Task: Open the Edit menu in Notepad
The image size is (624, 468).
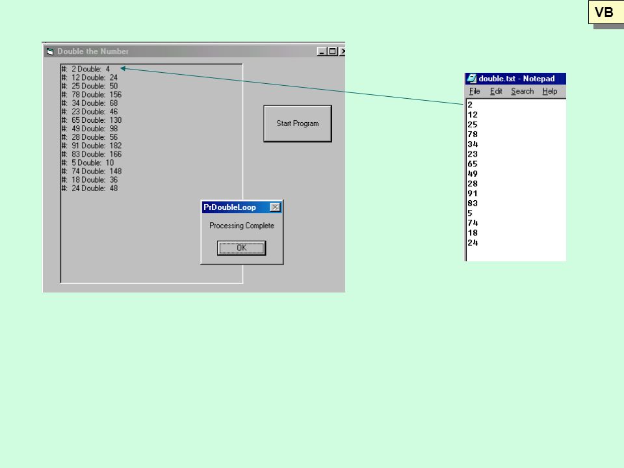Action: [496, 91]
